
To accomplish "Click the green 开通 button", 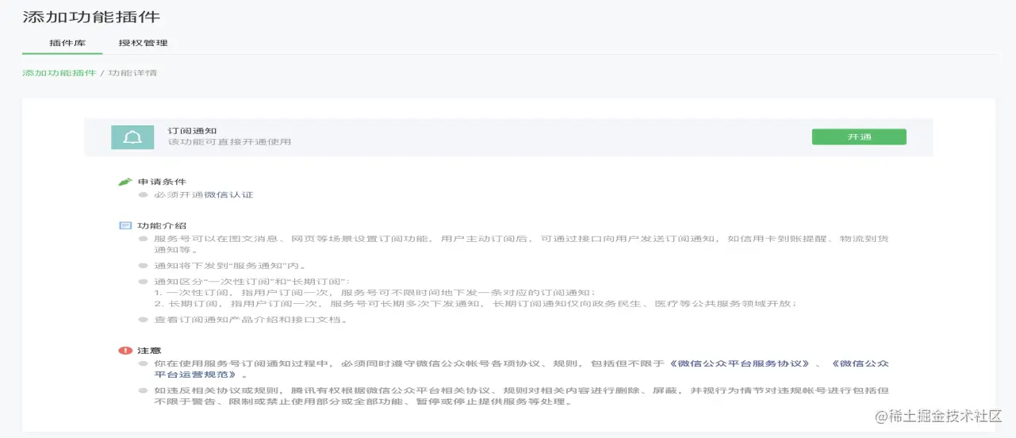I will 859,136.
